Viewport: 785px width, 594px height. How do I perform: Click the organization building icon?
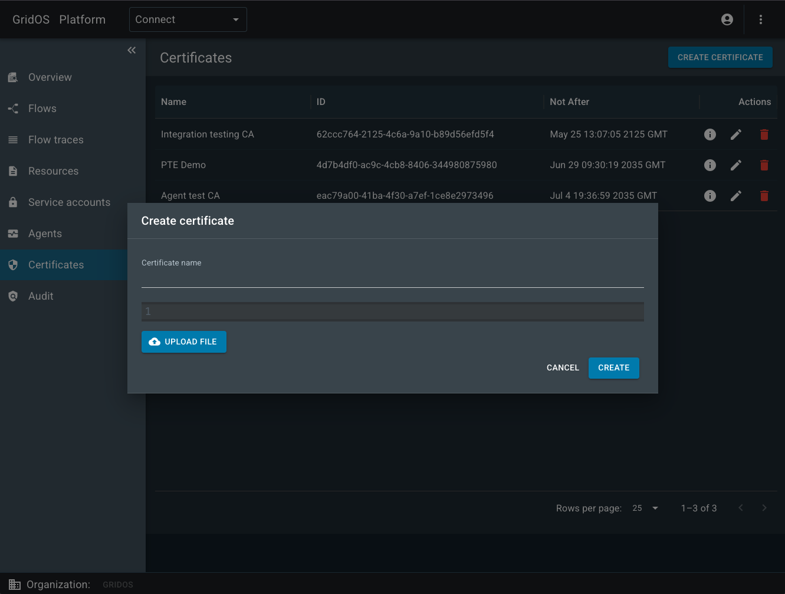tap(15, 585)
